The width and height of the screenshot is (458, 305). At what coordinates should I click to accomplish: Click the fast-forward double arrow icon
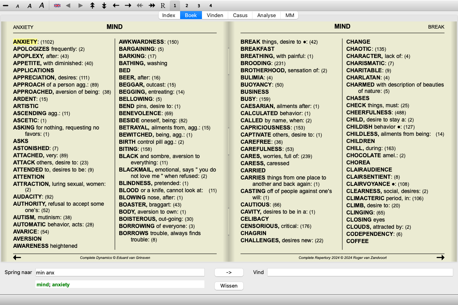click(x=152, y=6)
